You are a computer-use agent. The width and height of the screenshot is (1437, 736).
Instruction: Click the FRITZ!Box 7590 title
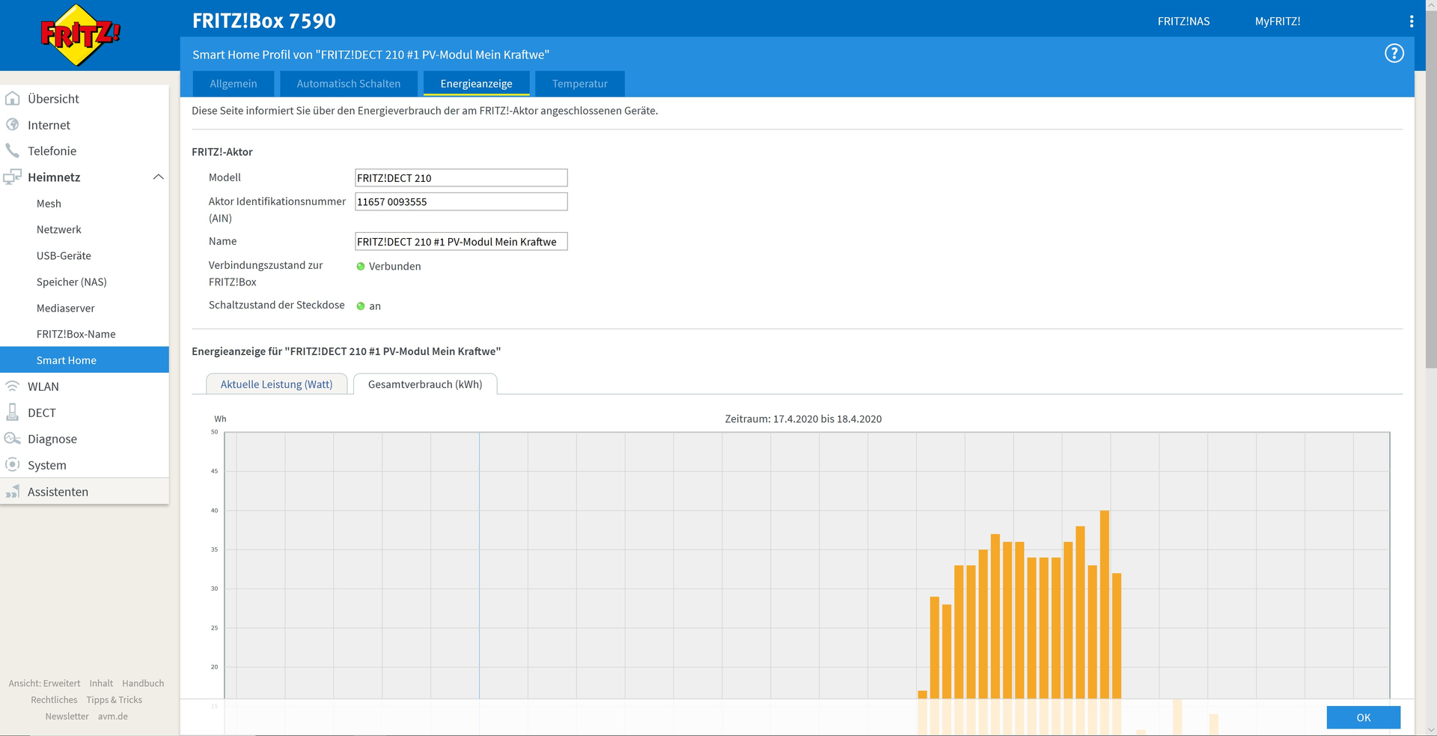tap(264, 21)
